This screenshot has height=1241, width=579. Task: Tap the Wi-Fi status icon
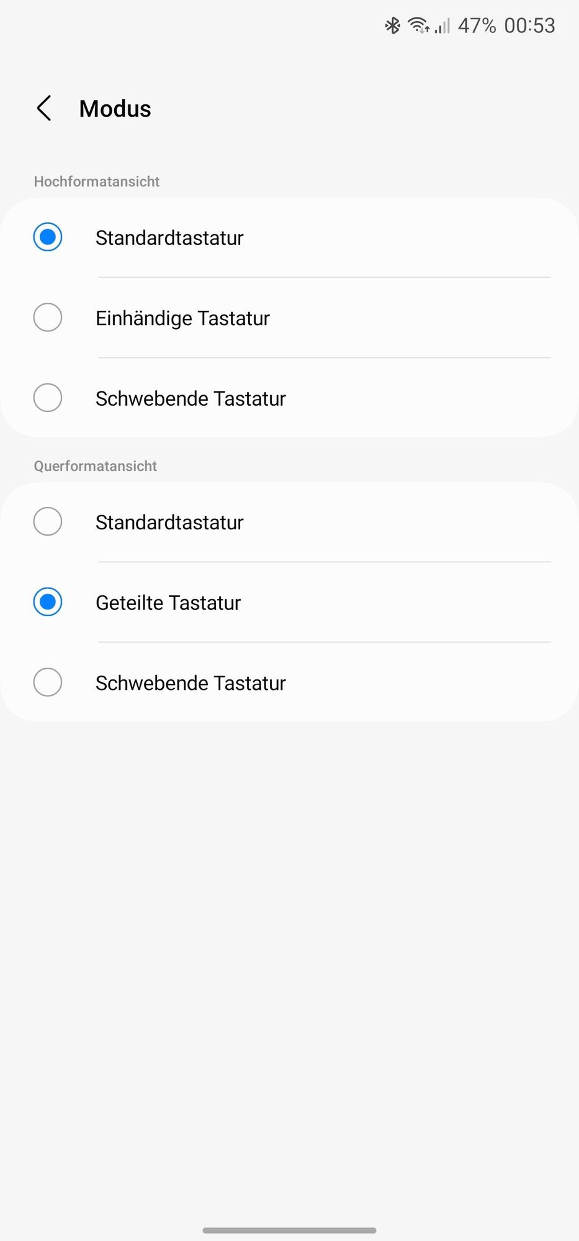(x=418, y=25)
